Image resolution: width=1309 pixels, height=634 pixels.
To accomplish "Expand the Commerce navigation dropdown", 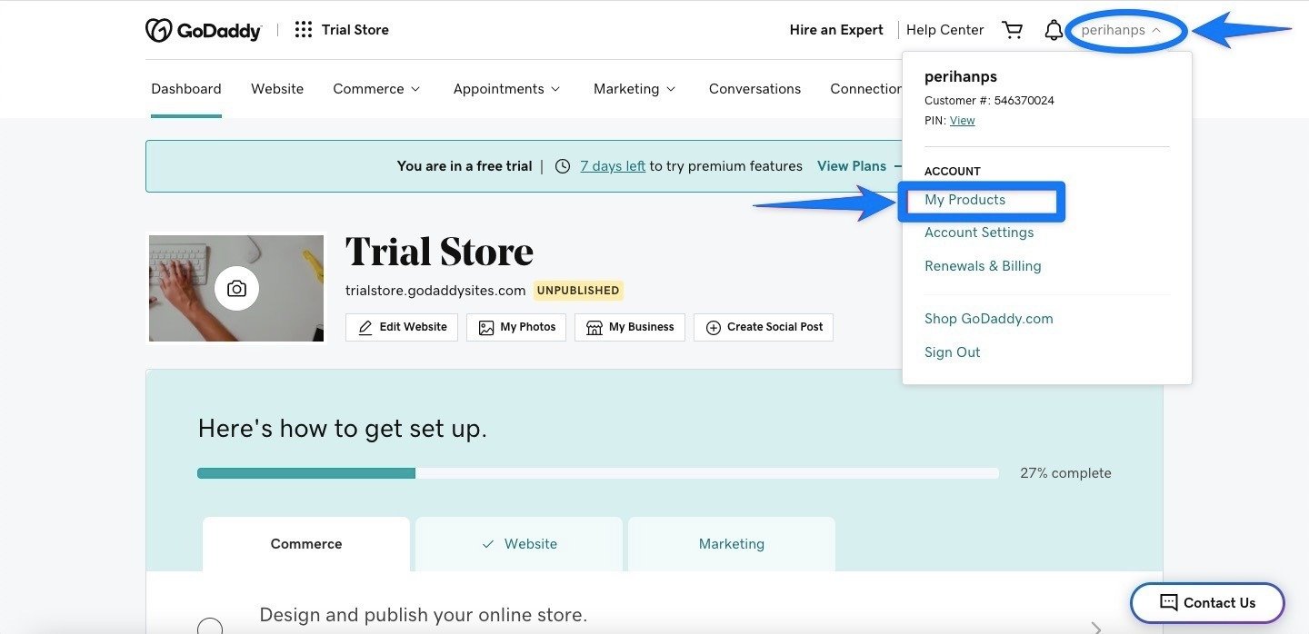I will 376,89.
